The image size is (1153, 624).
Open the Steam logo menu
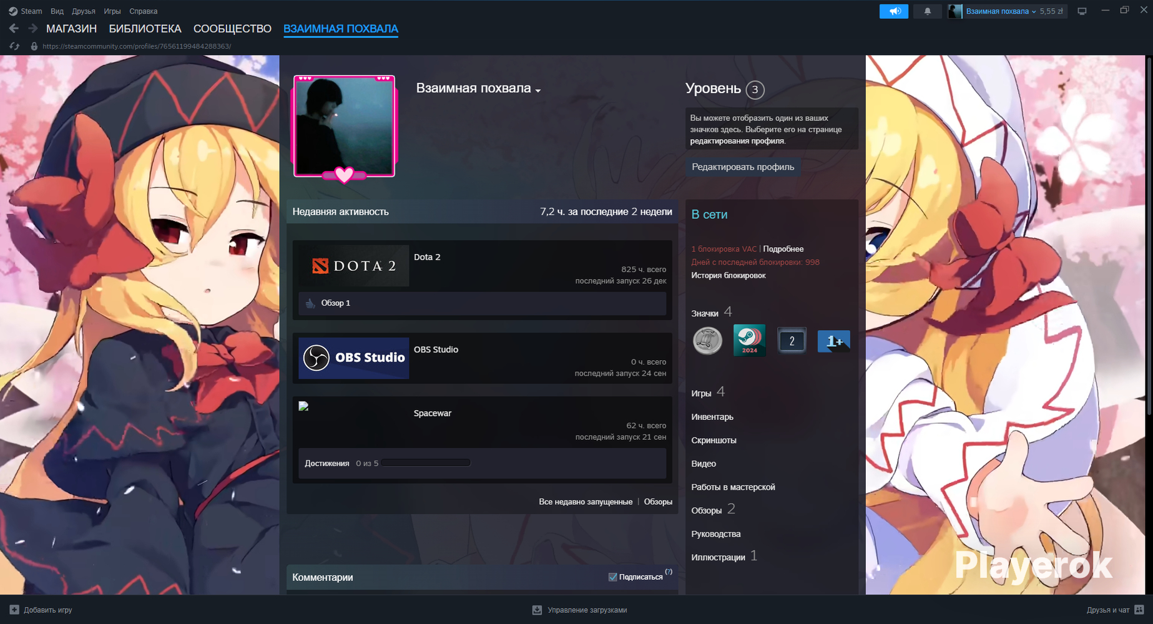13,11
